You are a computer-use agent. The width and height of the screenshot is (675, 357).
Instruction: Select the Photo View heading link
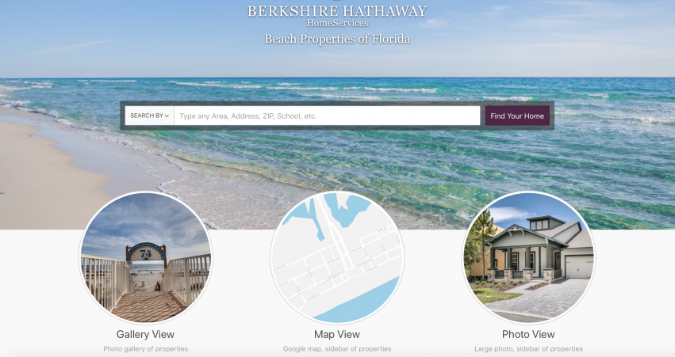528,334
